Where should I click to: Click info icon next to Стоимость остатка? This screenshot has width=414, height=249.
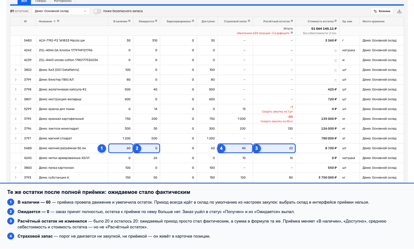pos(336,21)
